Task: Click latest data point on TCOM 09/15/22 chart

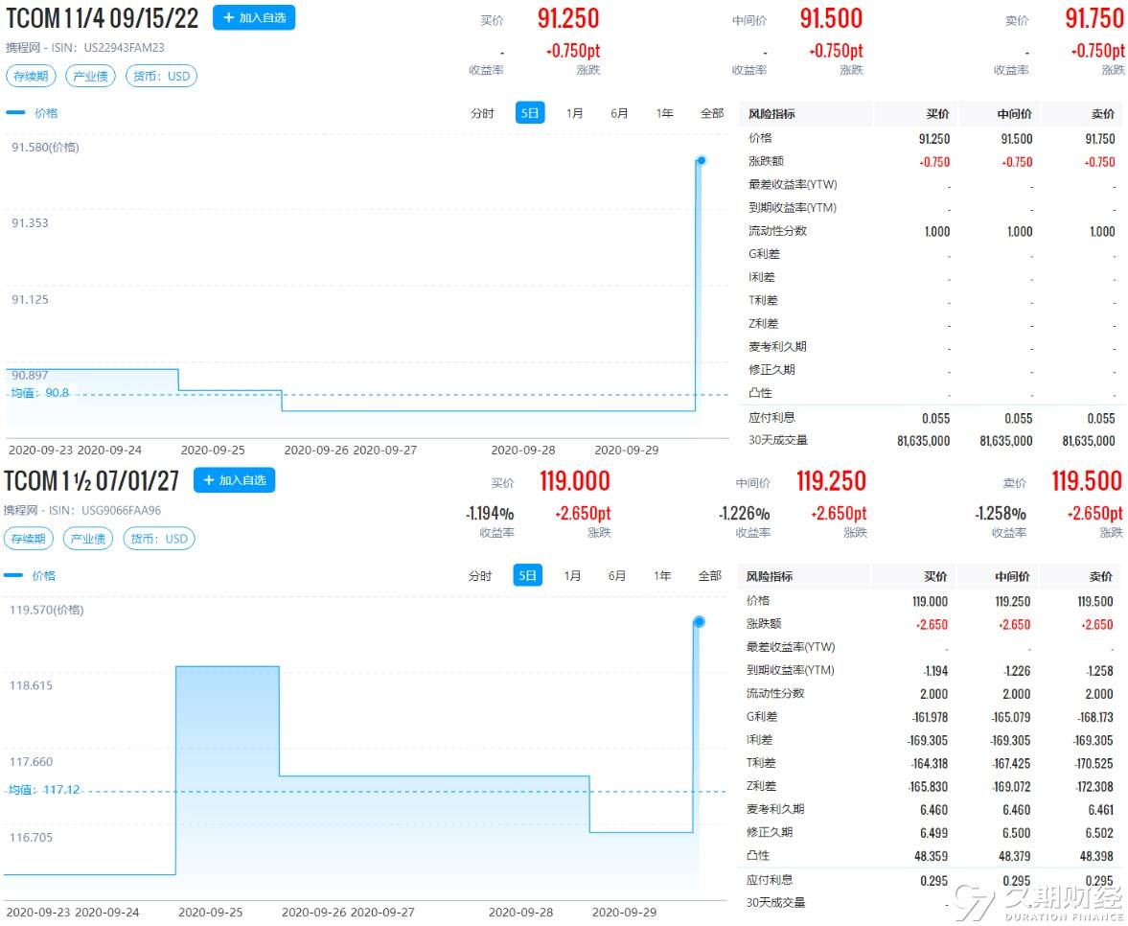Action: click(x=702, y=160)
